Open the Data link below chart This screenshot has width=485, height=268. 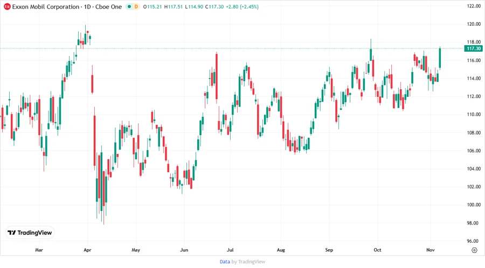[x=225, y=262]
